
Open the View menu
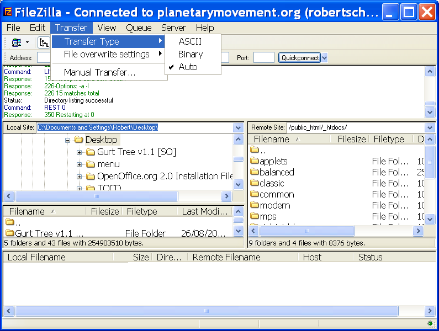pos(107,28)
